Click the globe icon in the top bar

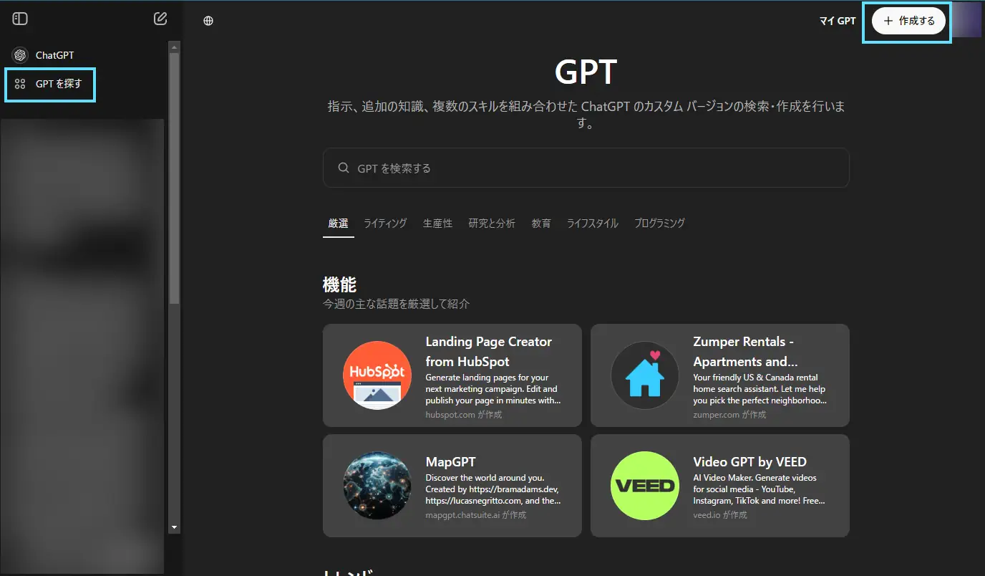click(x=208, y=21)
